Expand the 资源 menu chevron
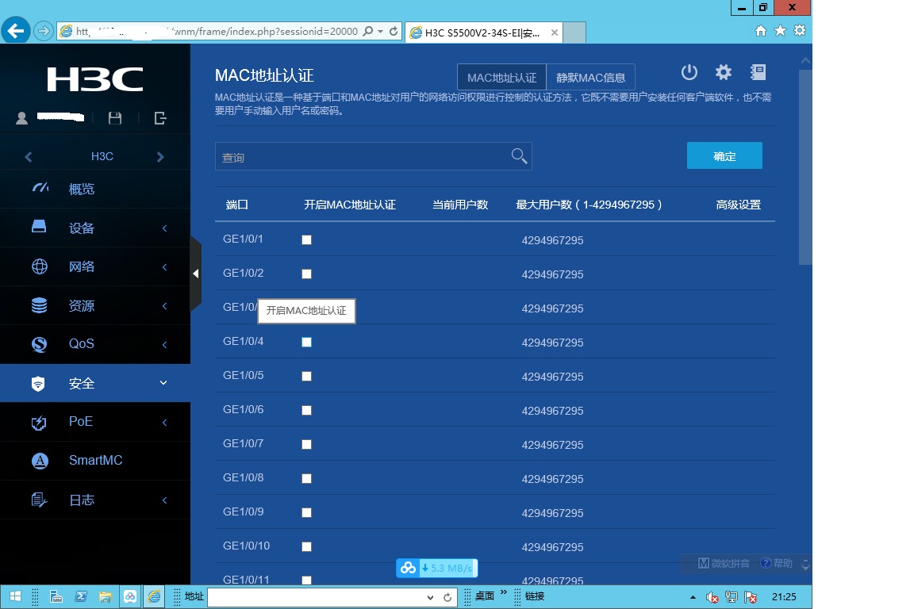 pos(164,306)
